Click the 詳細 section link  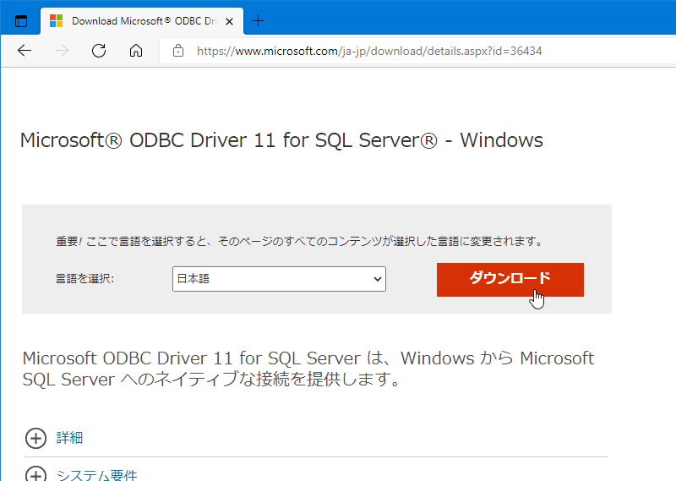point(69,438)
